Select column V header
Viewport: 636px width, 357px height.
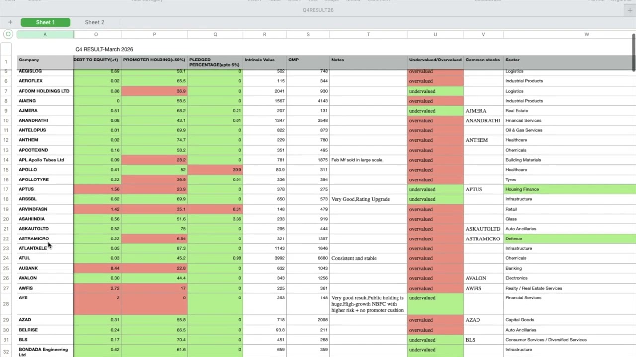point(483,34)
